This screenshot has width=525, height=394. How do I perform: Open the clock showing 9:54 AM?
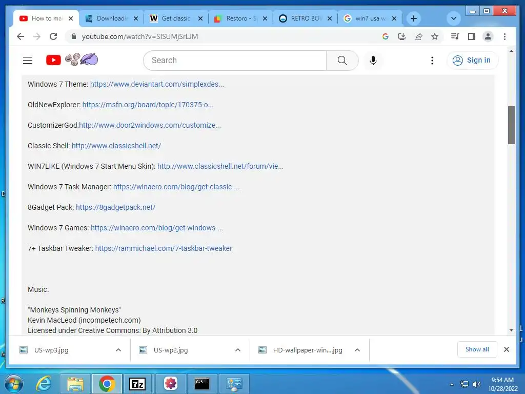pyautogui.click(x=502, y=384)
